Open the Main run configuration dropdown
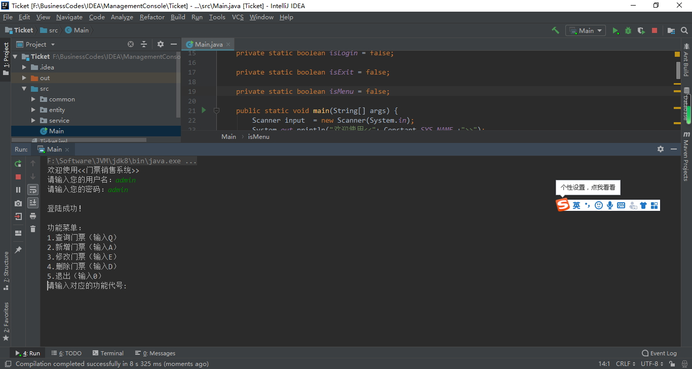 (x=586, y=30)
